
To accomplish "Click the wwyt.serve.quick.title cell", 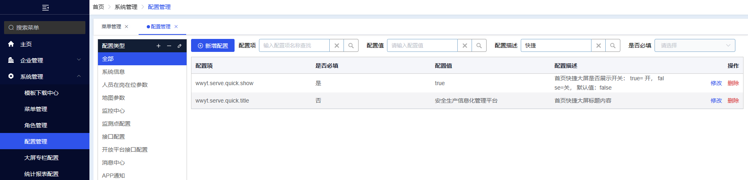I will pyautogui.click(x=222, y=101).
